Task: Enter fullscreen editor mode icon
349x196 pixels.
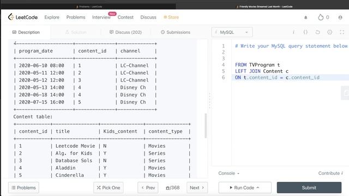Action: (342, 32)
